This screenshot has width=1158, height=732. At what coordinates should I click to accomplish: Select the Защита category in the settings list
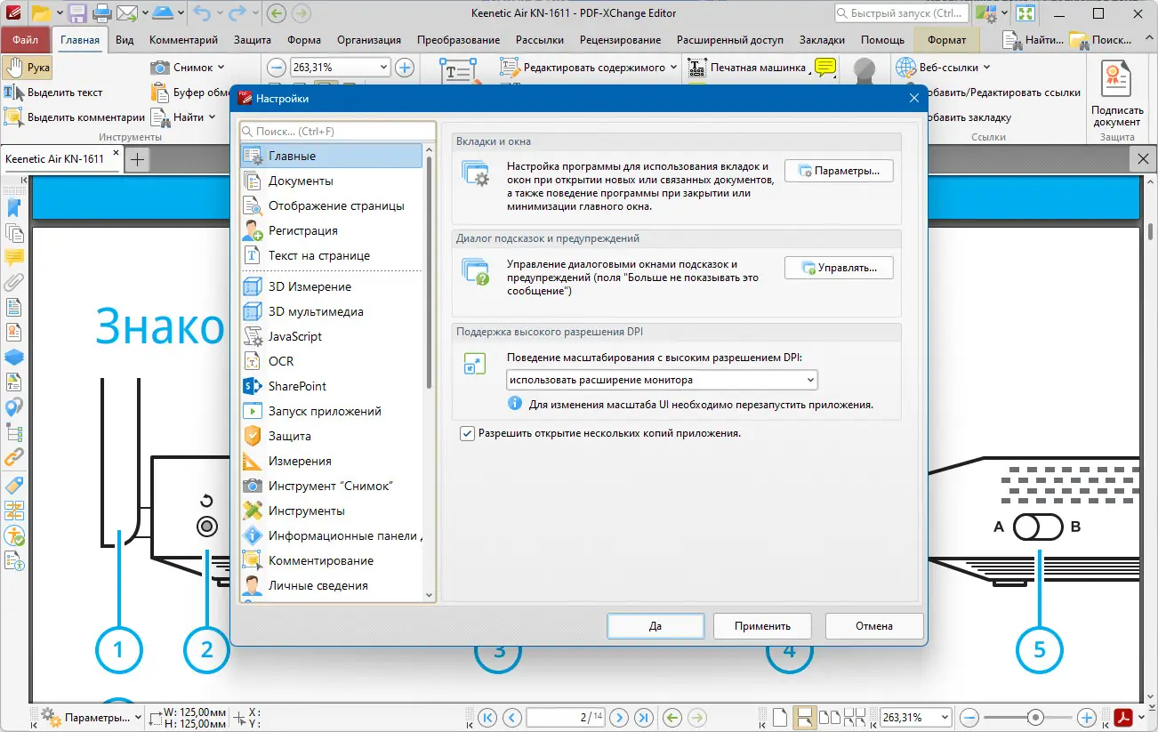click(331, 436)
